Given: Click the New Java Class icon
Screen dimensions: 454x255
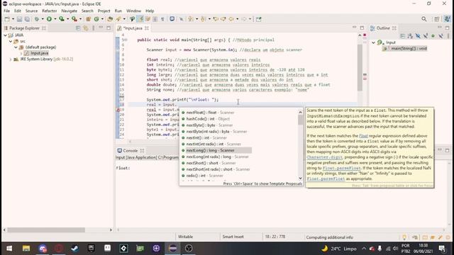Looking at the screenshot, I should [96, 19].
